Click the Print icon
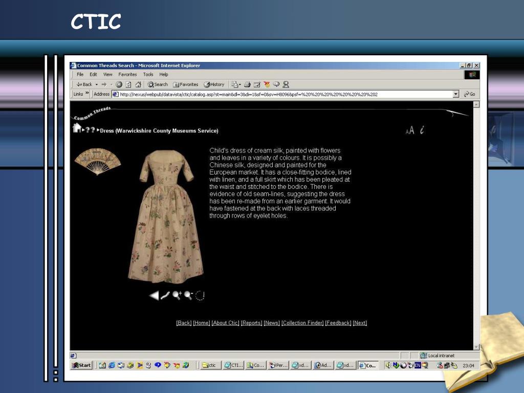This screenshot has height=393, width=524. [x=247, y=84]
